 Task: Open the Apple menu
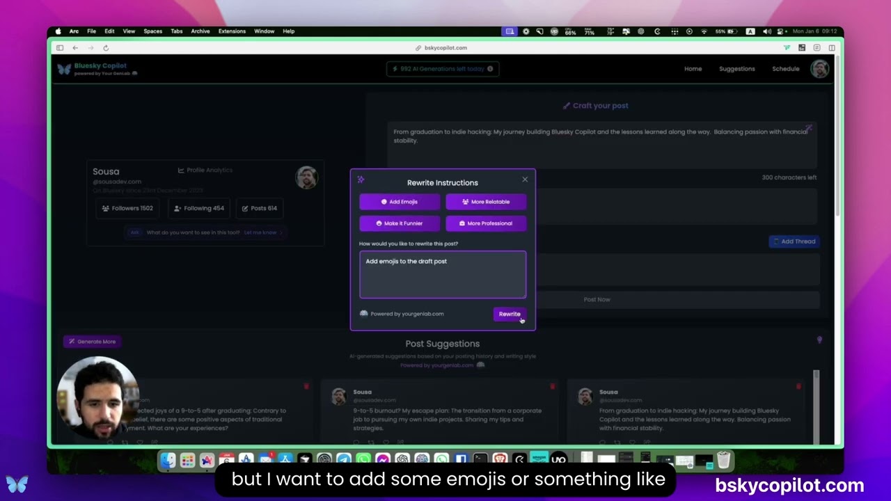coord(58,31)
